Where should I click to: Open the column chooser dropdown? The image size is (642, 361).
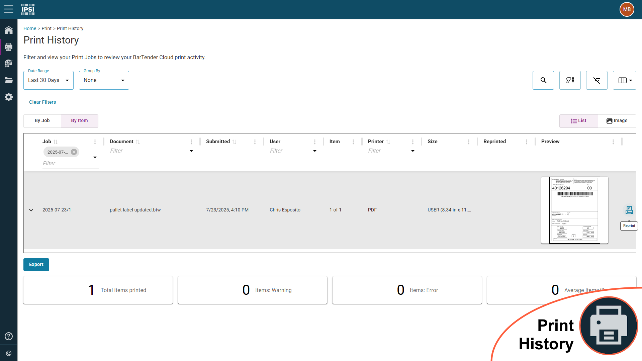(625, 80)
